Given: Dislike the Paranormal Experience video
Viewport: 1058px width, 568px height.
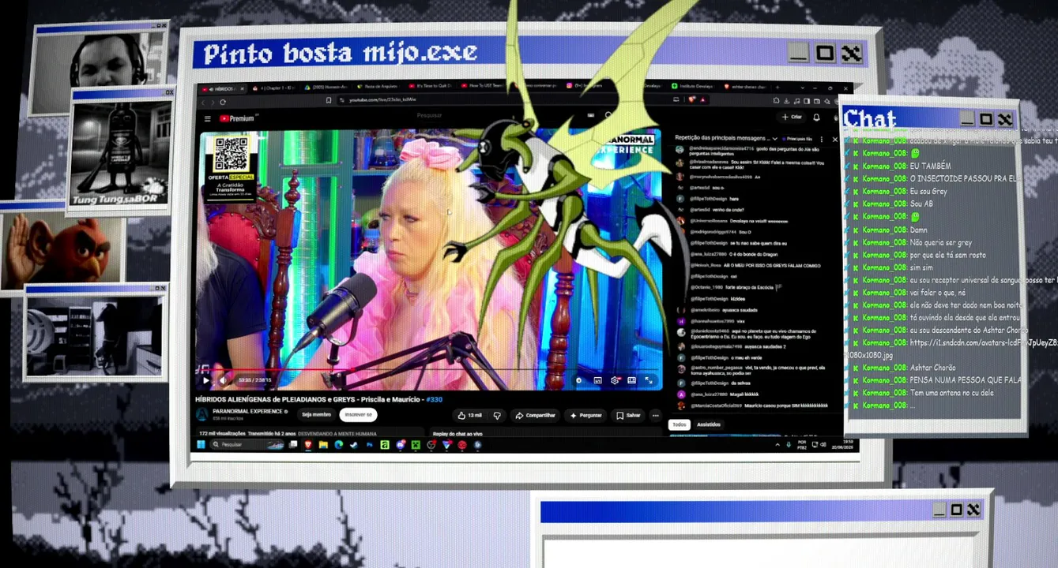Looking at the screenshot, I should coord(497,415).
